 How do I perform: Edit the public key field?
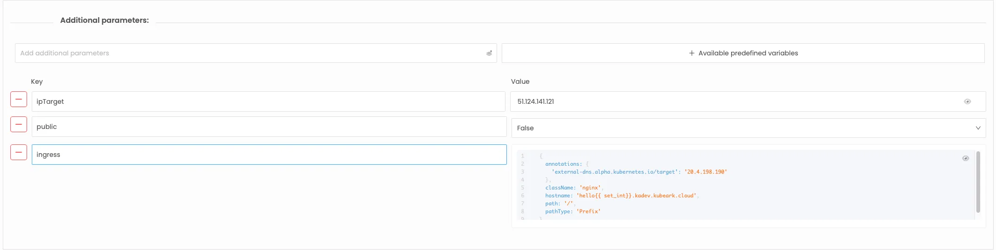tap(269, 127)
